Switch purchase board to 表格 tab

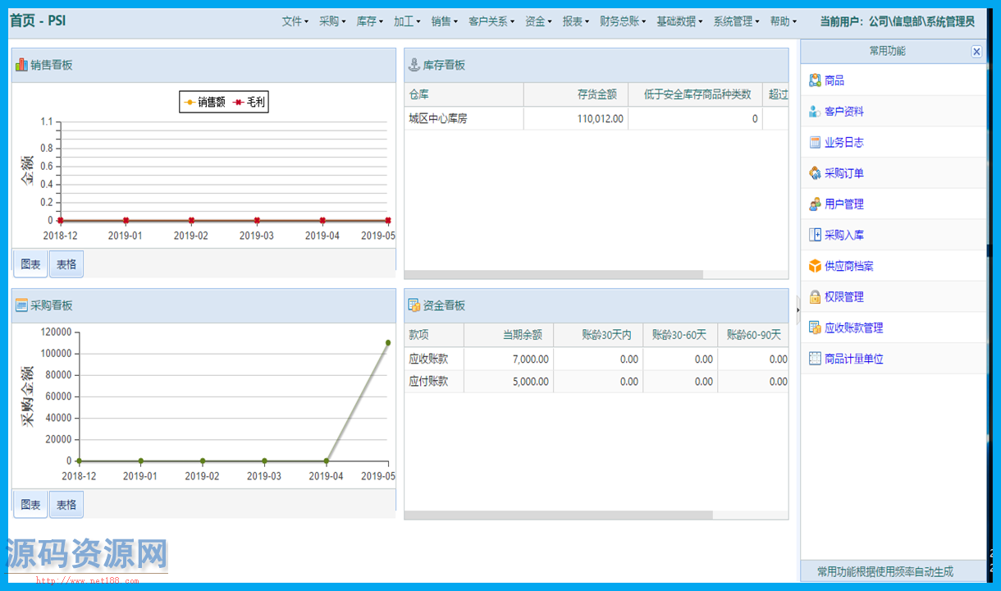[x=66, y=504]
